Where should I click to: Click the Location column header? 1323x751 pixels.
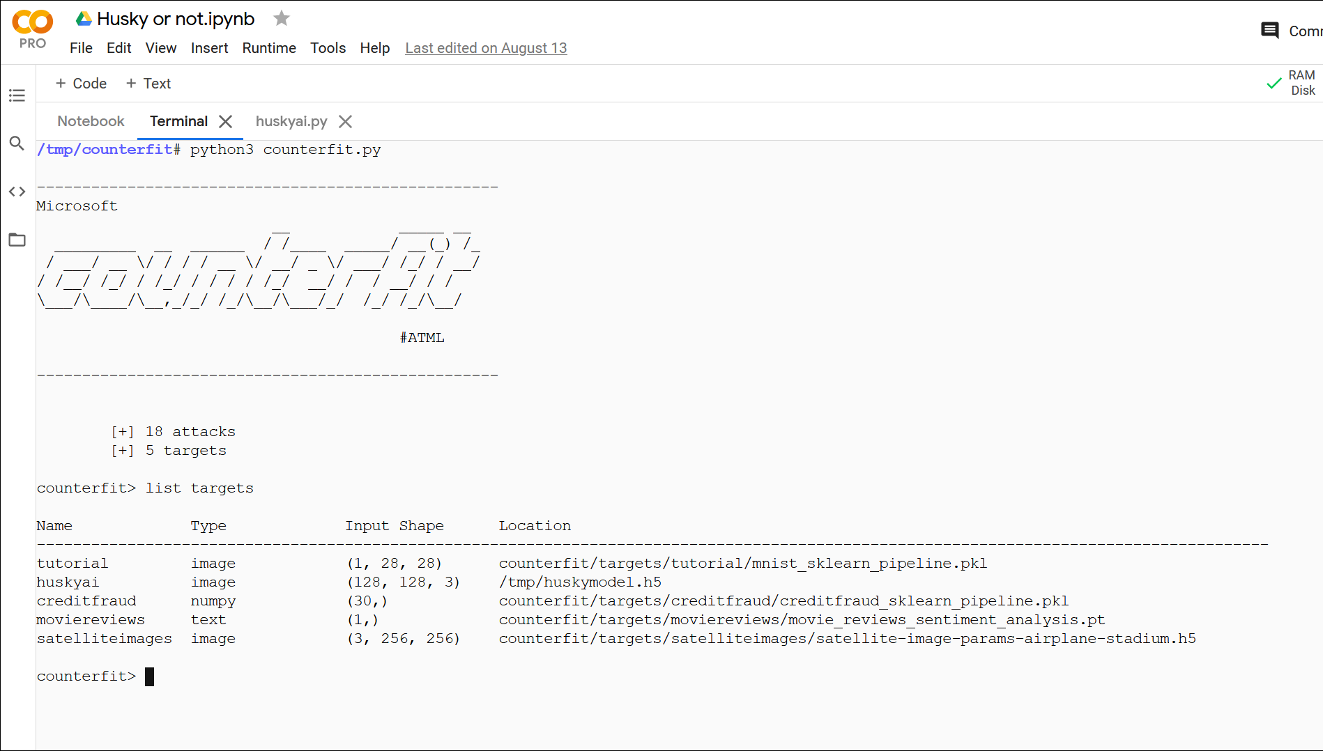[535, 526]
